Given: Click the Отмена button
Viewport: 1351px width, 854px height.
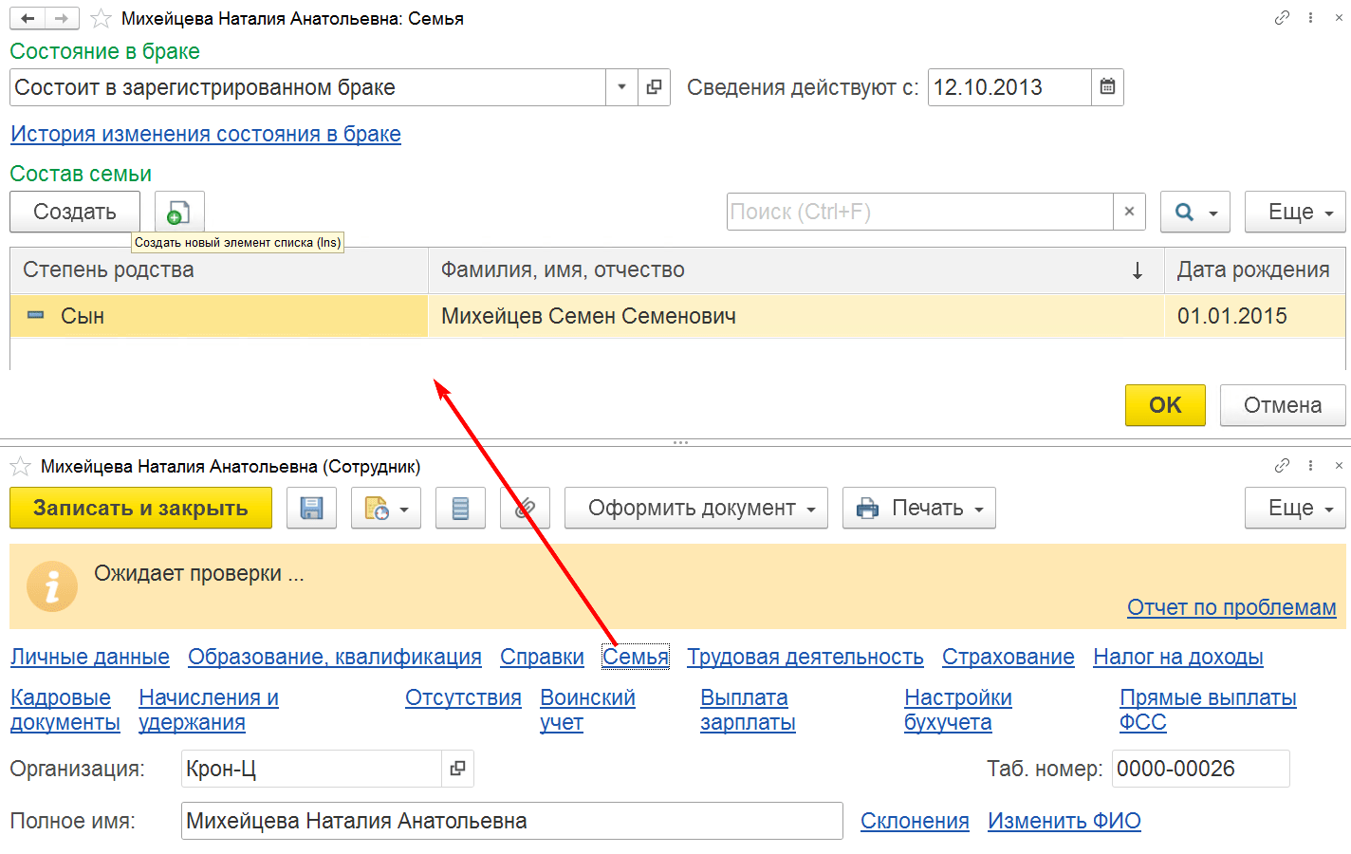Looking at the screenshot, I should 1283,405.
